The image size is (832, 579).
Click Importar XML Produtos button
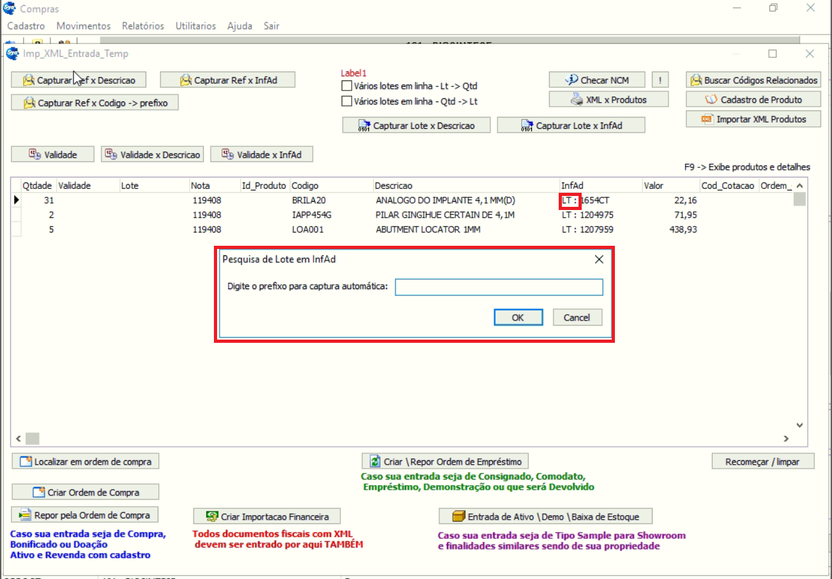click(x=753, y=119)
